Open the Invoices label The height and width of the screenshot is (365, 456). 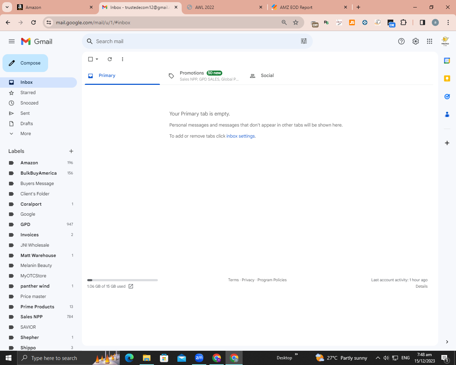tap(38, 235)
